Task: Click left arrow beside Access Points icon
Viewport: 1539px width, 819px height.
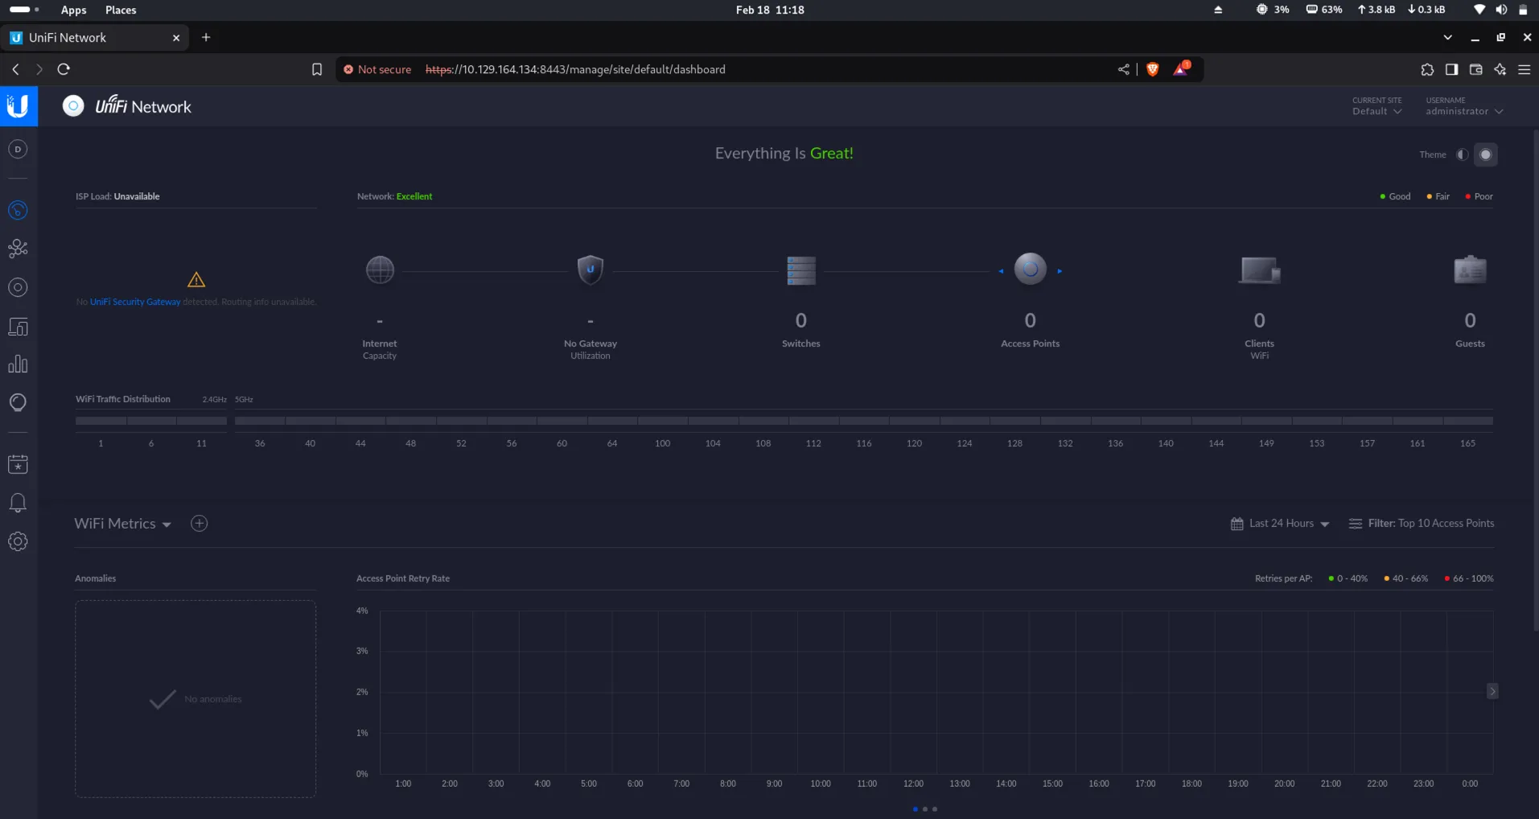Action: point(1001,271)
